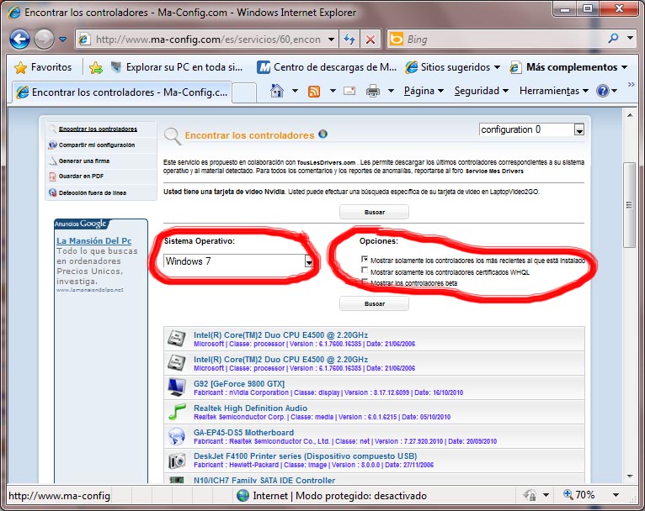The width and height of the screenshot is (645, 511).
Task: Click 'Guardar en PDF' sidebar link
Action: (x=81, y=176)
